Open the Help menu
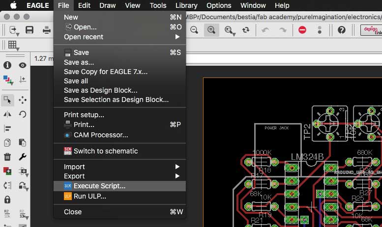The width and height of the screenshot is (382, 227). coord(282,5)
